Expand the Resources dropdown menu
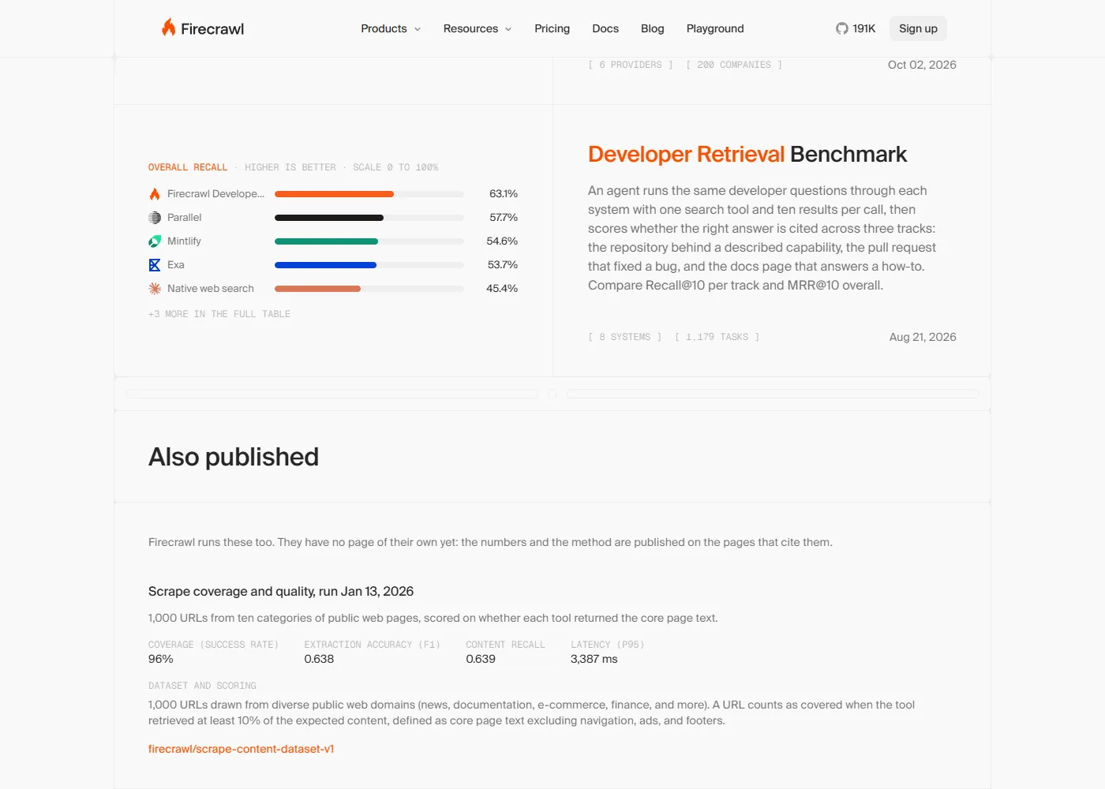 pyautogui.click(x=478, y=28)
